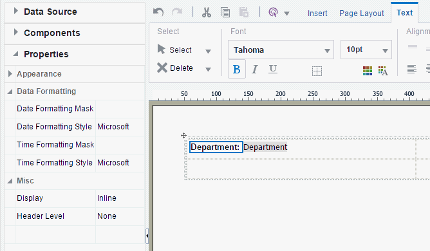Click the Undo arrow icon
The height and width of the screenshot is (251, 430).
pyautogui.click(x=158, y=12)
